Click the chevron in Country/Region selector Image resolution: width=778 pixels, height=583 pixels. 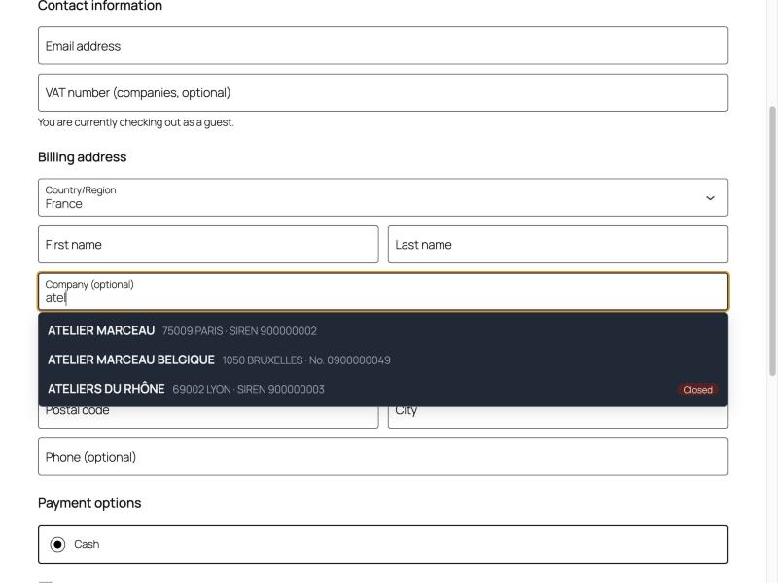pos(710,198)
